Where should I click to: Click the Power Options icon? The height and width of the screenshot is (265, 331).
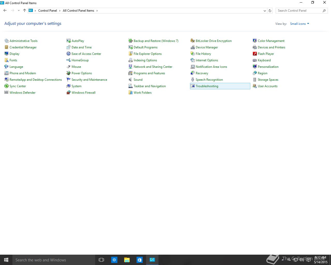[69, 73]
